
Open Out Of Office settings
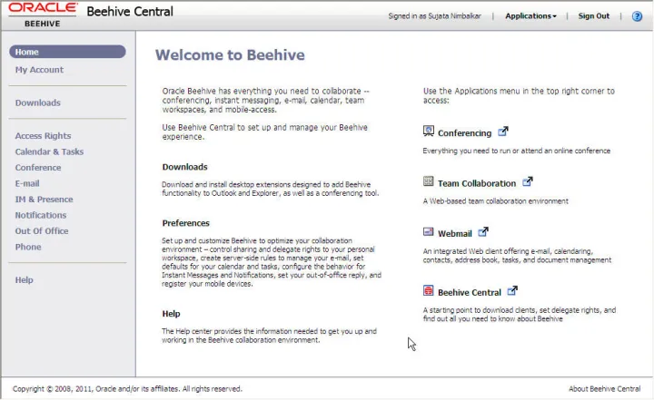coord(42,230)
